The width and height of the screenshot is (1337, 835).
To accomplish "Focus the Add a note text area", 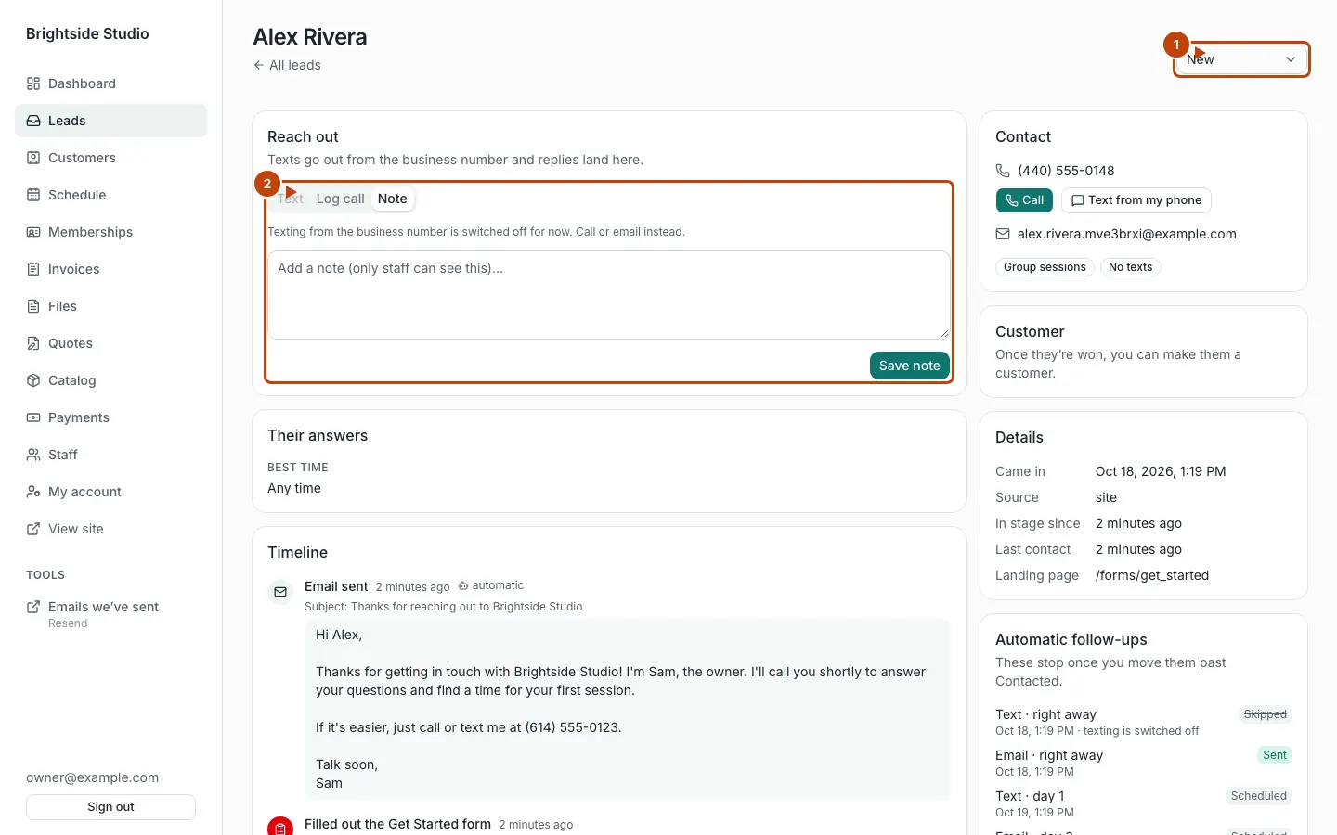I will [x=609, y=295].
